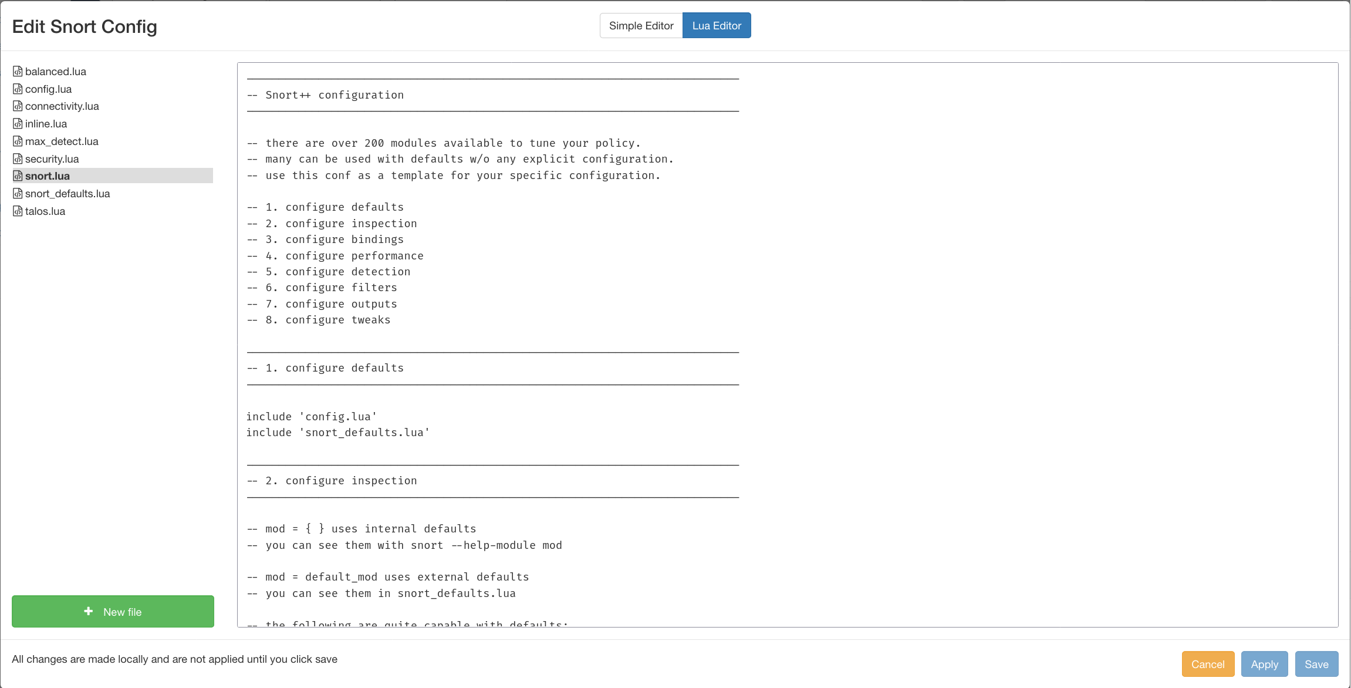Open config.lua from the file list
The height and width of the screenshot is (688, 1351).
(48, 89)
